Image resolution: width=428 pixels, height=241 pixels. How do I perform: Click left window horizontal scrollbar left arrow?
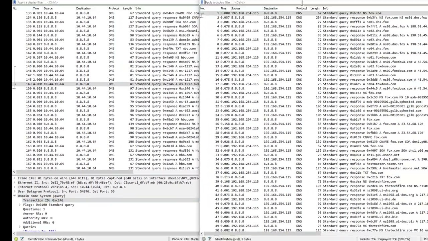point(14,234)
